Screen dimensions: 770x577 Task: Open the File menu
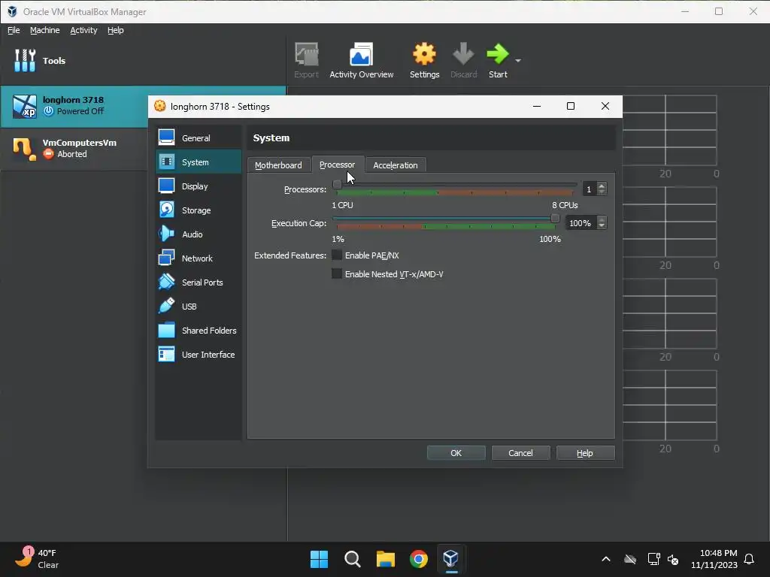[14, 30]
